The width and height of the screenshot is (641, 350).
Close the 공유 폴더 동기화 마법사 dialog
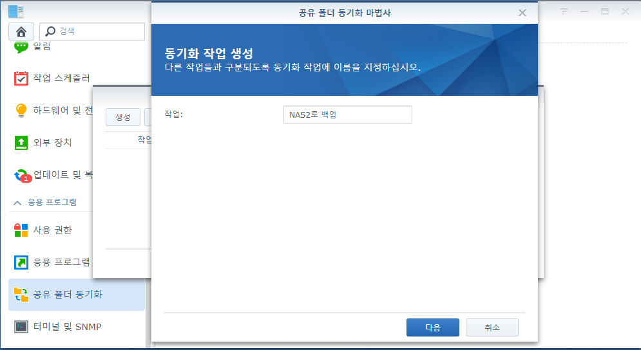[x=522, y=13]
